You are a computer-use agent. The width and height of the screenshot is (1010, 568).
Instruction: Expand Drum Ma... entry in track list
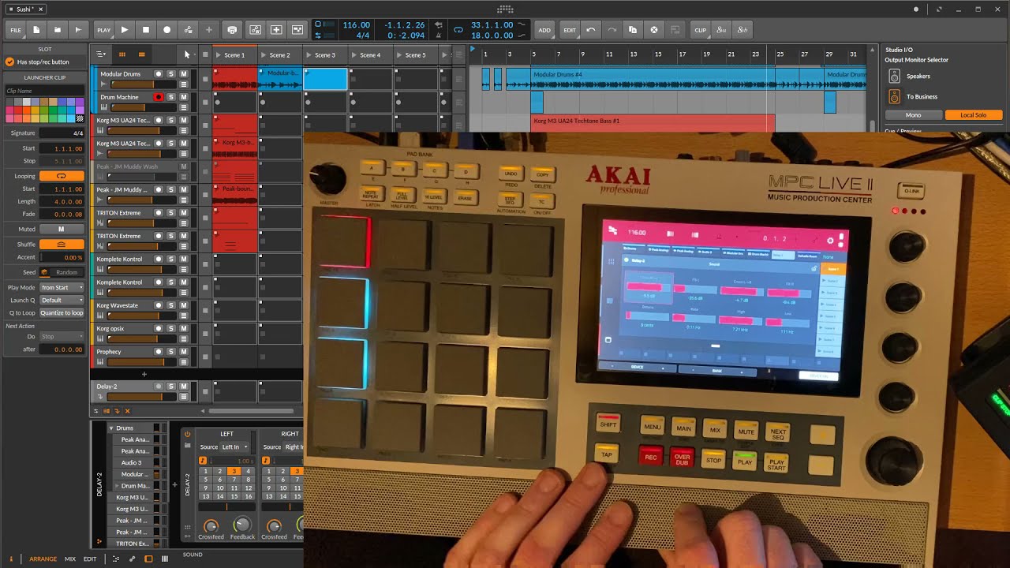click(117, 486)
